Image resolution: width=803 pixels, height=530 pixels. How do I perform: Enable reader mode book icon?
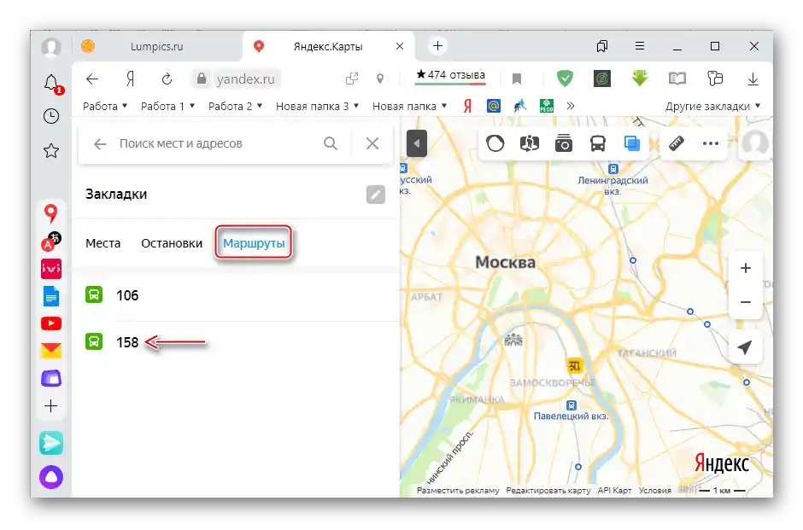pyautogui.click(x=677, y=79)
